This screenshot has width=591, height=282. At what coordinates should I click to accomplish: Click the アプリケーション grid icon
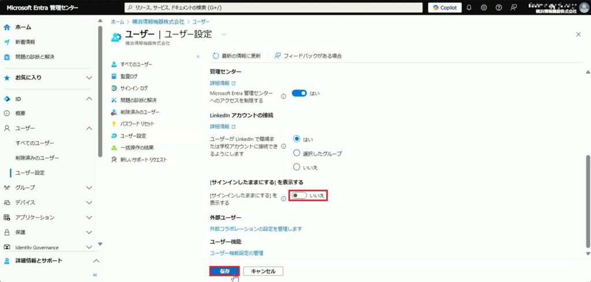point(7,217)
